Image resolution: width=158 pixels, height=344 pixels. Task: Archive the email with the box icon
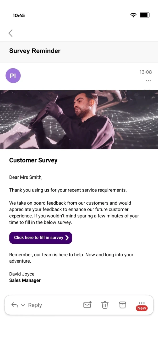pos(122,305)
